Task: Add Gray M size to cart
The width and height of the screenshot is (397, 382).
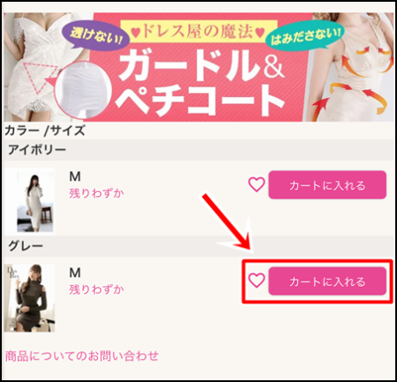Action: (327, 281)
